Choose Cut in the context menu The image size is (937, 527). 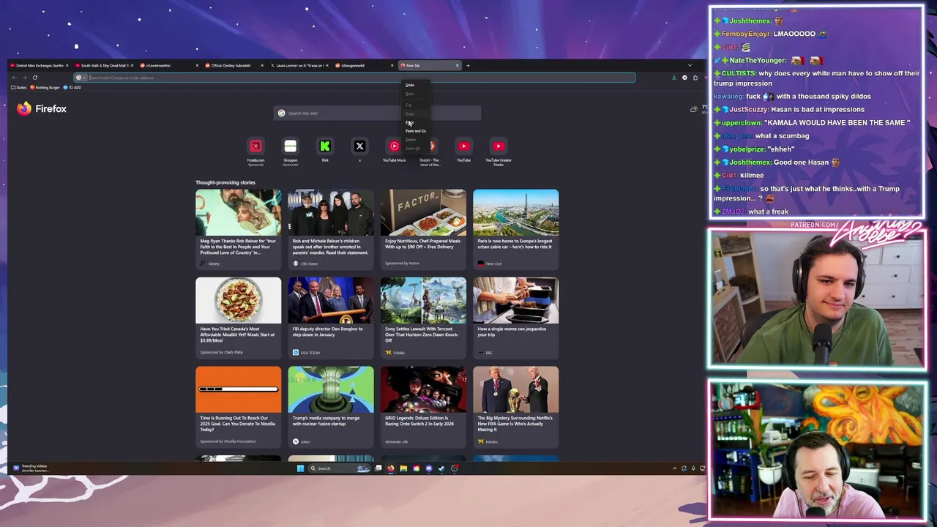415,105
